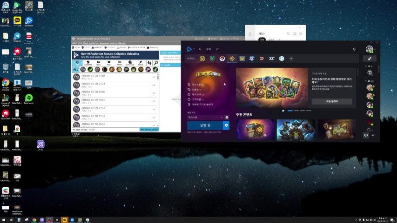This screenshot has width=397, height=223.
Task: Select the StarCraft II game icon
Action: [252, 59]
